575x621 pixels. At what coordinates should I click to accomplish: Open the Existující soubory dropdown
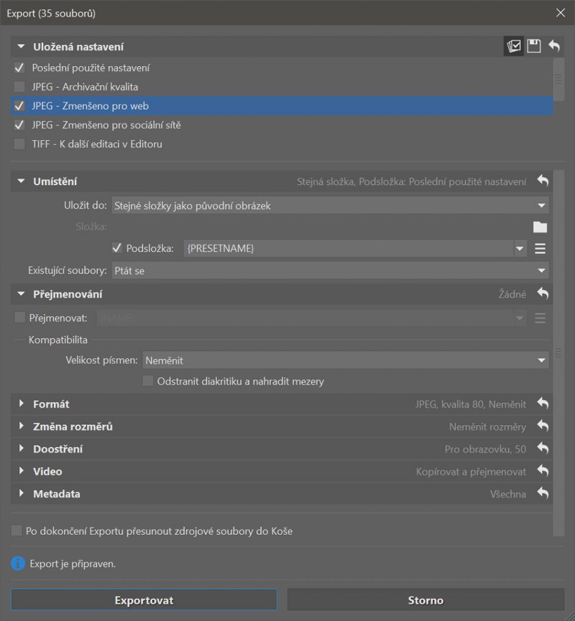coord(330,270)
